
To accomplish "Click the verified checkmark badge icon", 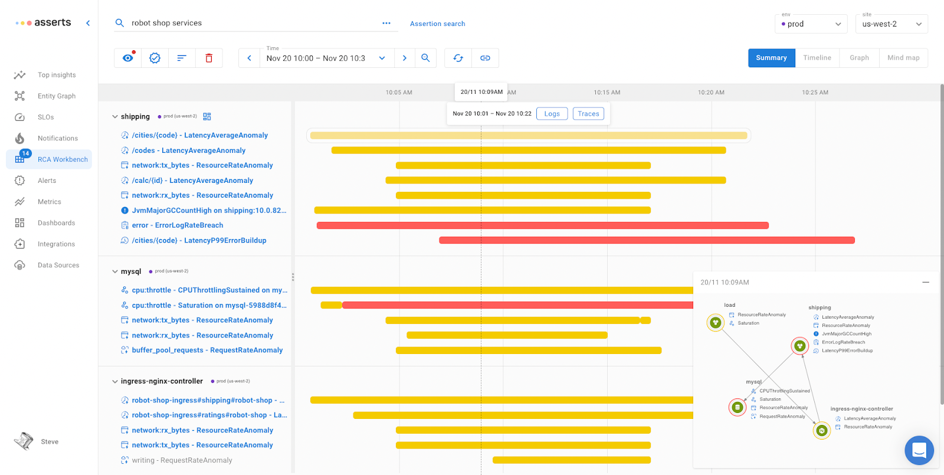I will coord(155,58).
